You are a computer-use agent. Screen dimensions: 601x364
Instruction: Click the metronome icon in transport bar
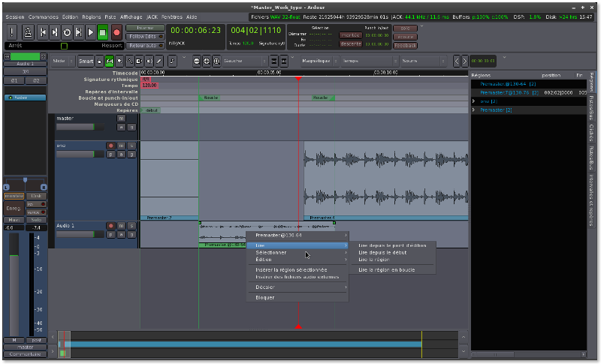(28, 32)
